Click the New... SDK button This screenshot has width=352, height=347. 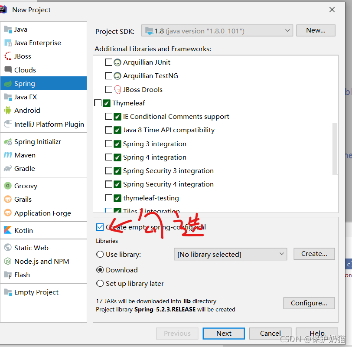point(316,30)
